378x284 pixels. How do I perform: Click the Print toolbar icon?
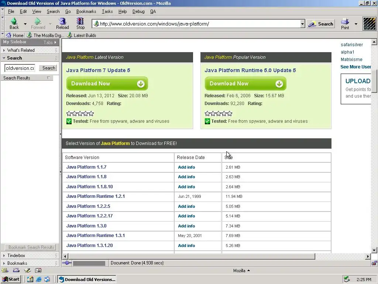(x=345, y=21)
